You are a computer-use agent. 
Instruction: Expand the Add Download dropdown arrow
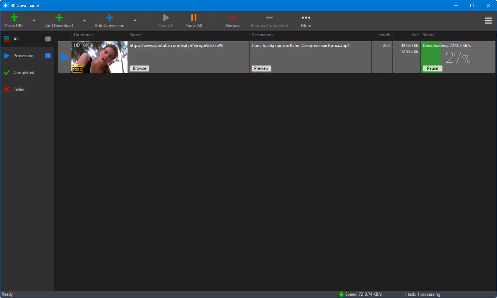(x=84, y=20)
